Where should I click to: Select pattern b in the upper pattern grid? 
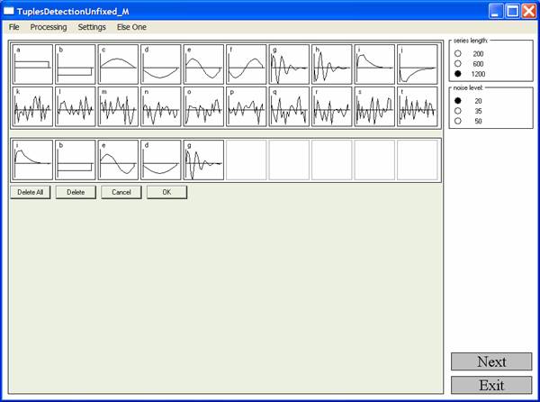[76, 64]
